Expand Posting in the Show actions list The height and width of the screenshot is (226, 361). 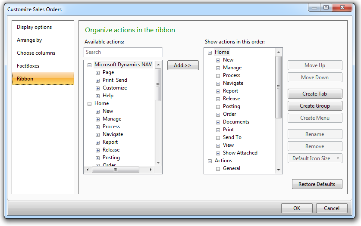(x=218, y=107)
